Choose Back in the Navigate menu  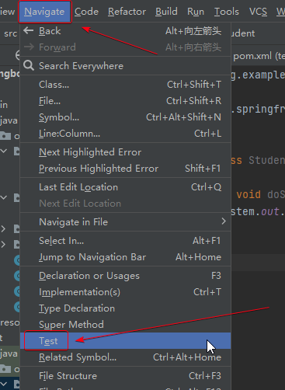[x=126, y=31]
